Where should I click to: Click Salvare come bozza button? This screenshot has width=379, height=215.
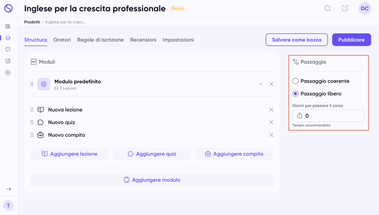click(x=296, y=40)
